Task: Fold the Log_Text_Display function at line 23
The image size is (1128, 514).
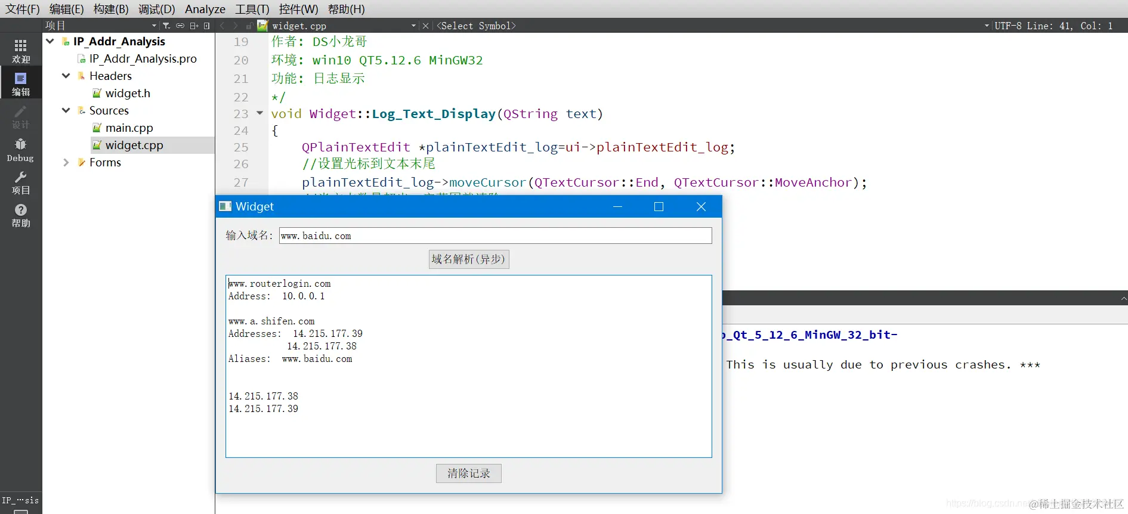Action: coord(259,113)
